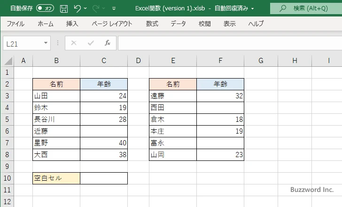Select the cell containing 大西
342x207 pixels.
point(56,155)
